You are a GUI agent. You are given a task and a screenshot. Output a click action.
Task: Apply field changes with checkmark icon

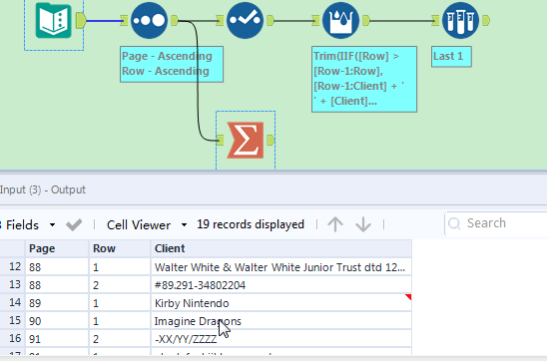tap(74, 224)
